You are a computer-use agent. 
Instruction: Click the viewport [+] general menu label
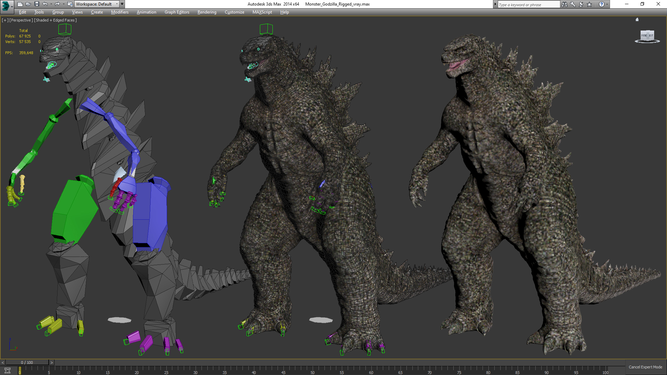[x=5, y=20]
